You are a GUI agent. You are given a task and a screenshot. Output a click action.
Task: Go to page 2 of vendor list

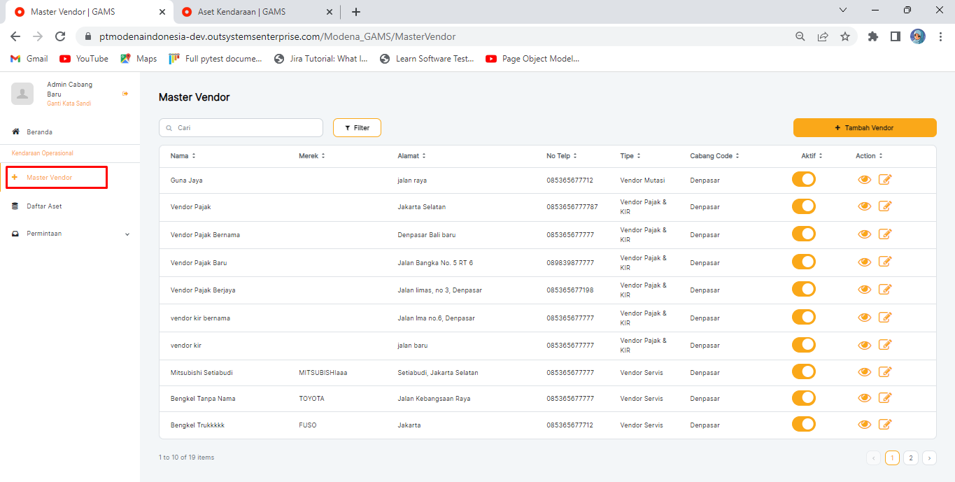(x=910, y=458)
